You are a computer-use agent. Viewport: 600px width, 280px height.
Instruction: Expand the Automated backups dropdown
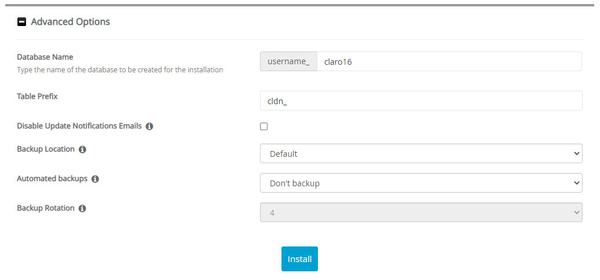coord(420,183)
